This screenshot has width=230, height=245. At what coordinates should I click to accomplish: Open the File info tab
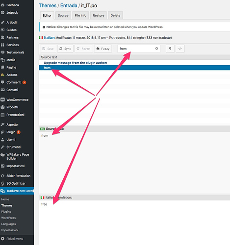pos(80,15)
